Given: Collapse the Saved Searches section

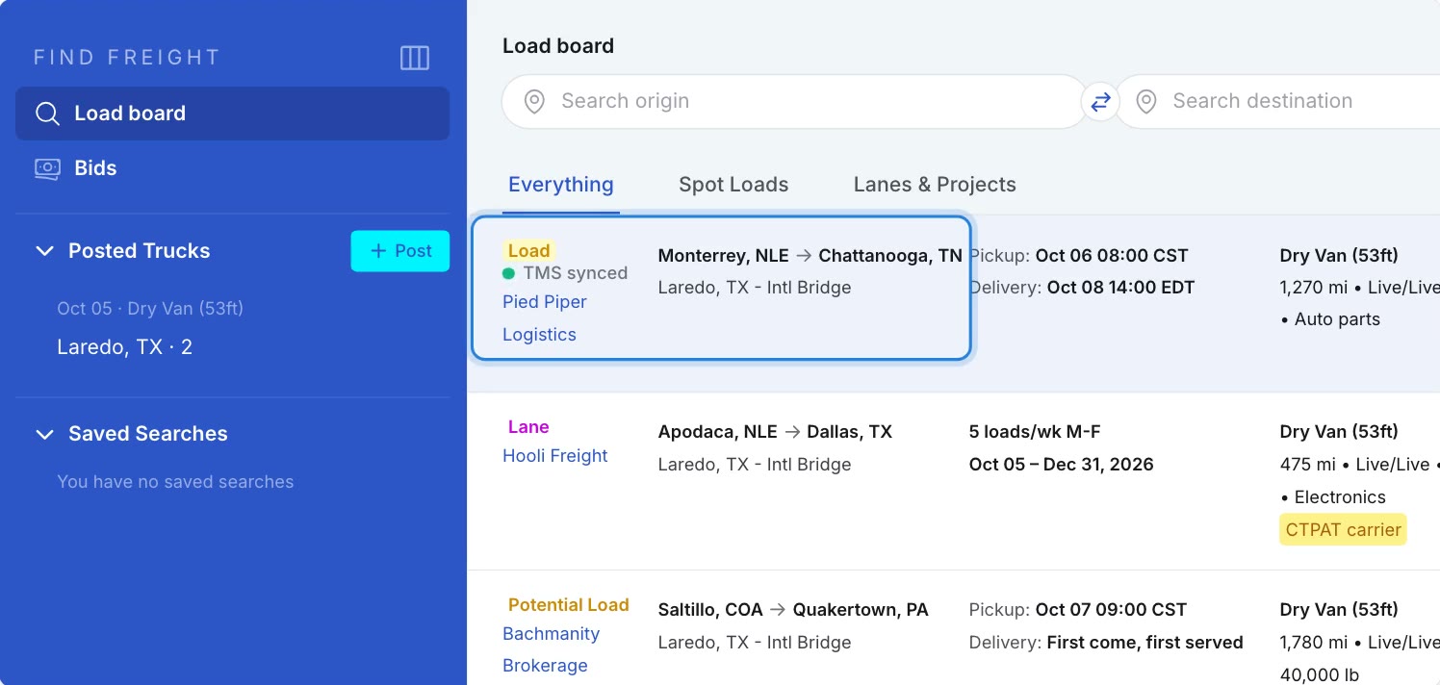Looking at the screenshot, I should (x=44, y=434).
